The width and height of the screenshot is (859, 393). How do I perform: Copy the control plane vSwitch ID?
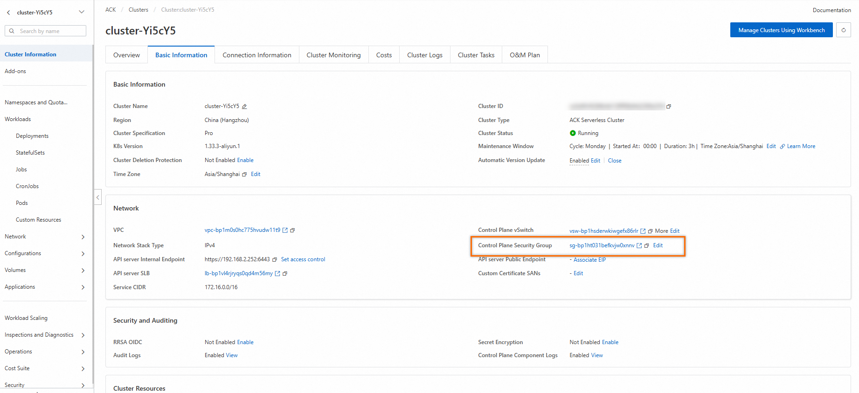click(x=650, y=231)
